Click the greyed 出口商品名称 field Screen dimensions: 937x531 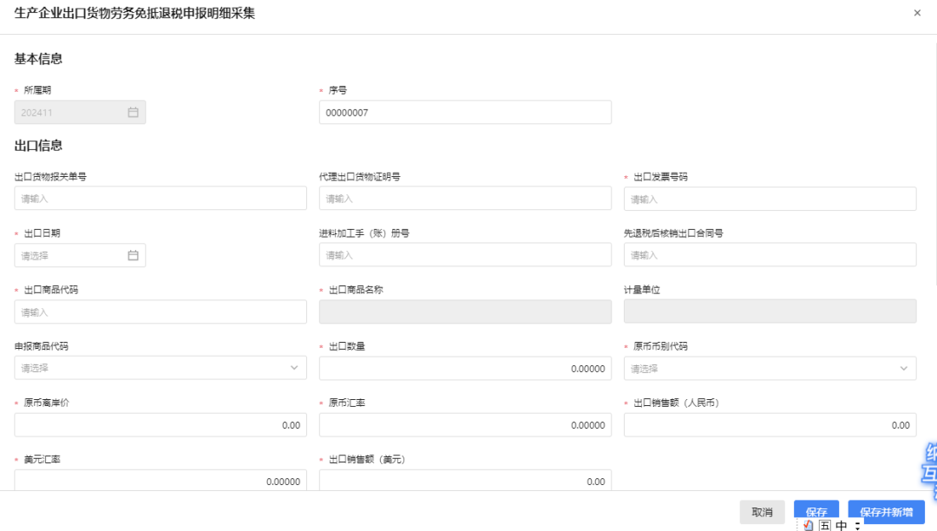(465, 311)
